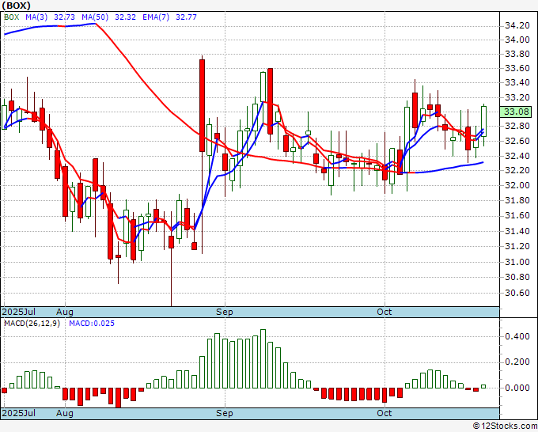Select the Oct marker on price timeline
Viewport: 538px width, 432px height.
coord(384,312)
